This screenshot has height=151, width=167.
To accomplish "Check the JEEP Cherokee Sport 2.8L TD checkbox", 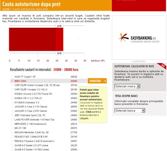I will [x=12, y=115].
